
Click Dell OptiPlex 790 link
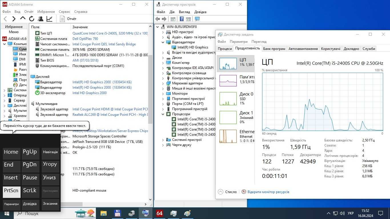coord(85,39)
